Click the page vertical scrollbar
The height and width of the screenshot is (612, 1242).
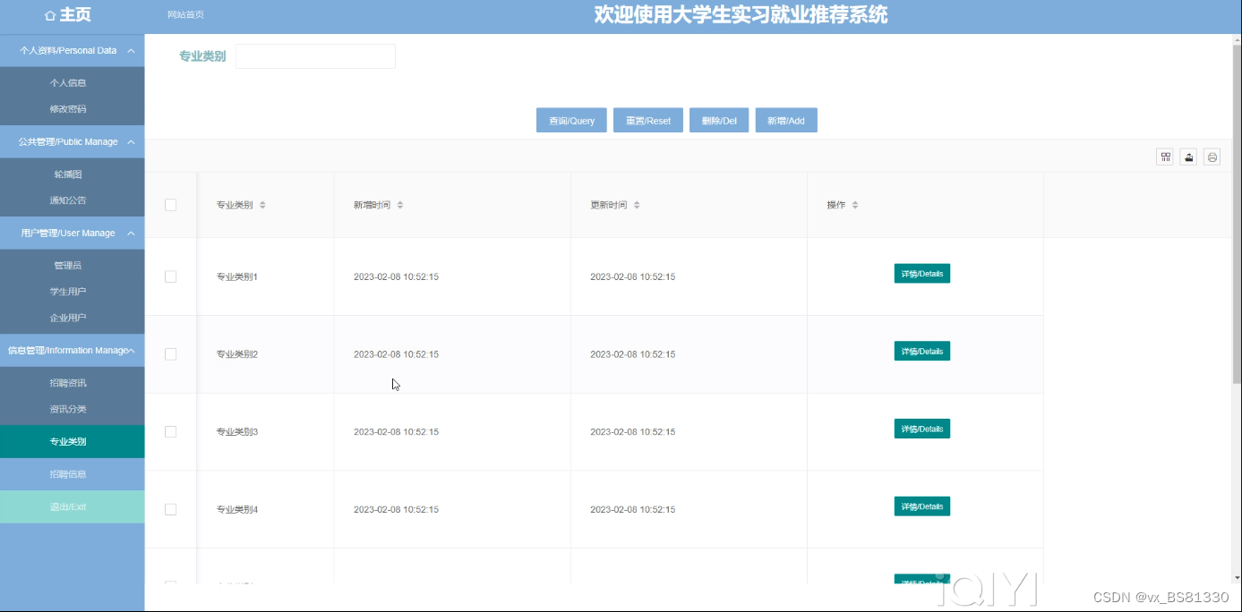1237,215
